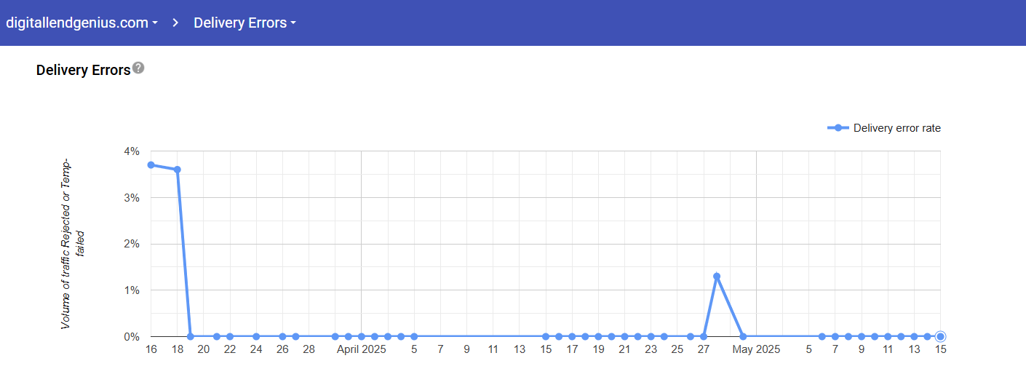
Task: Click the Delivery error rate legend label
Action: (896, 128)
